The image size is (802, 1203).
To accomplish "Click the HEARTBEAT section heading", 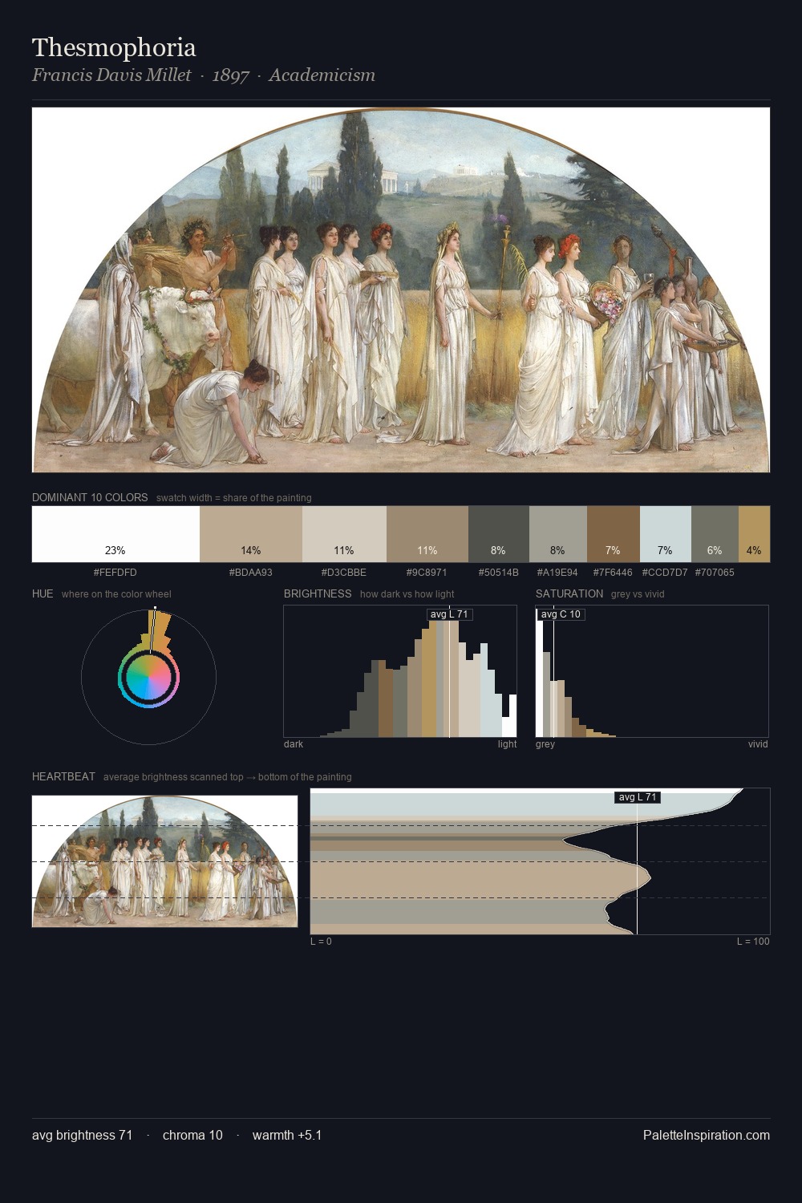I will click(x=63, y=776).
